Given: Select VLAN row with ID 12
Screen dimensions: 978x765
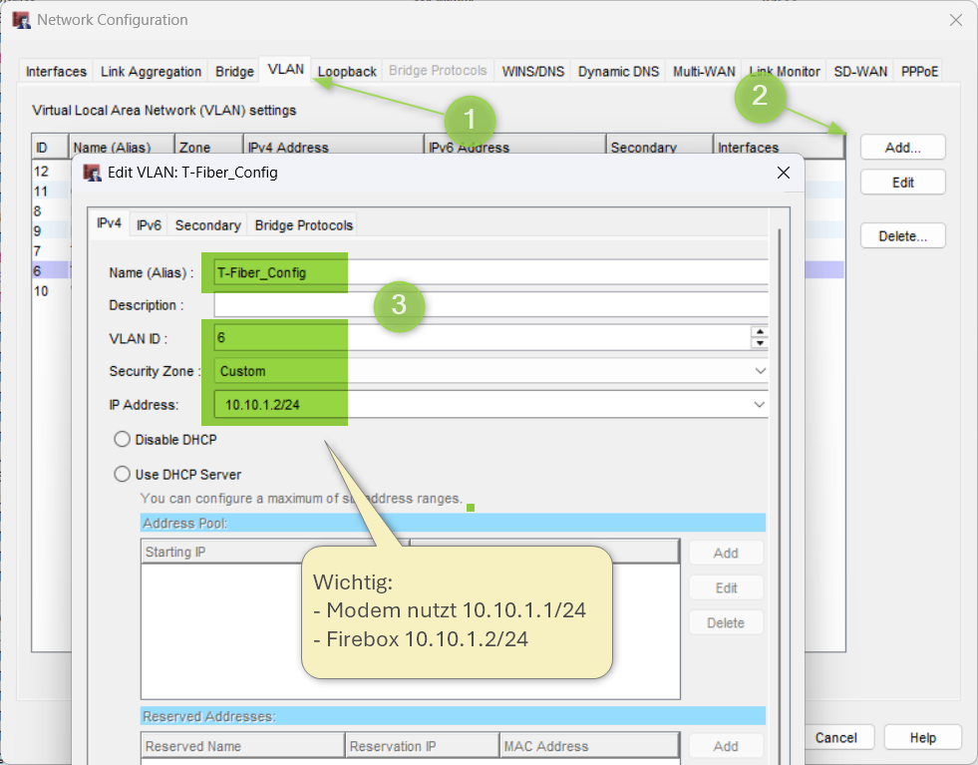Looking at the screenshot, I should click(42, 172).
